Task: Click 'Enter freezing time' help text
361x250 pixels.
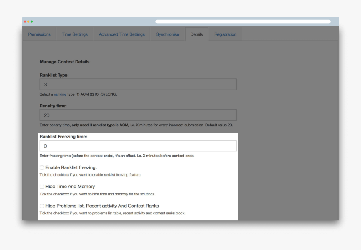Action: coord(117,156)
